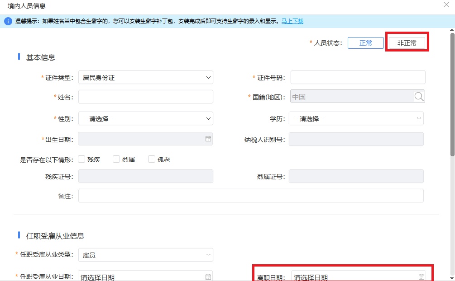455x281 pixels.
Task: Enable the 孤老 checkbox
Action: tap(152, 159)
